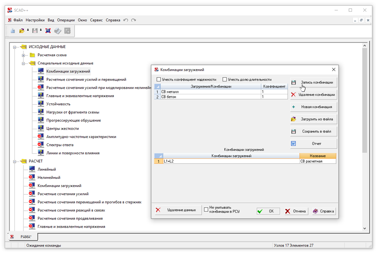
Task: Collapse the ИСХОДНЫЕ ДАННЫЕ tree node
Action: pos(14,47)
